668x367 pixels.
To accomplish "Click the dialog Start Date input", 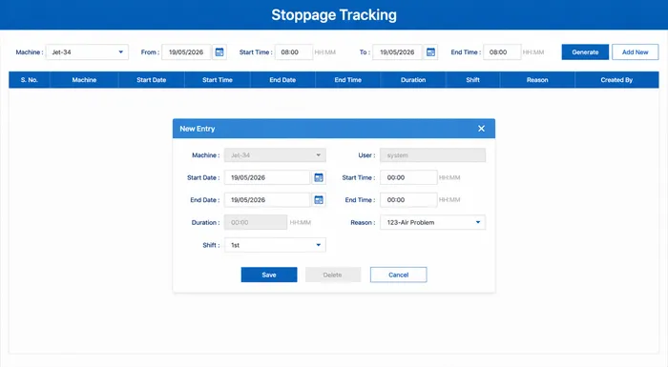I will tap(267, 177).
